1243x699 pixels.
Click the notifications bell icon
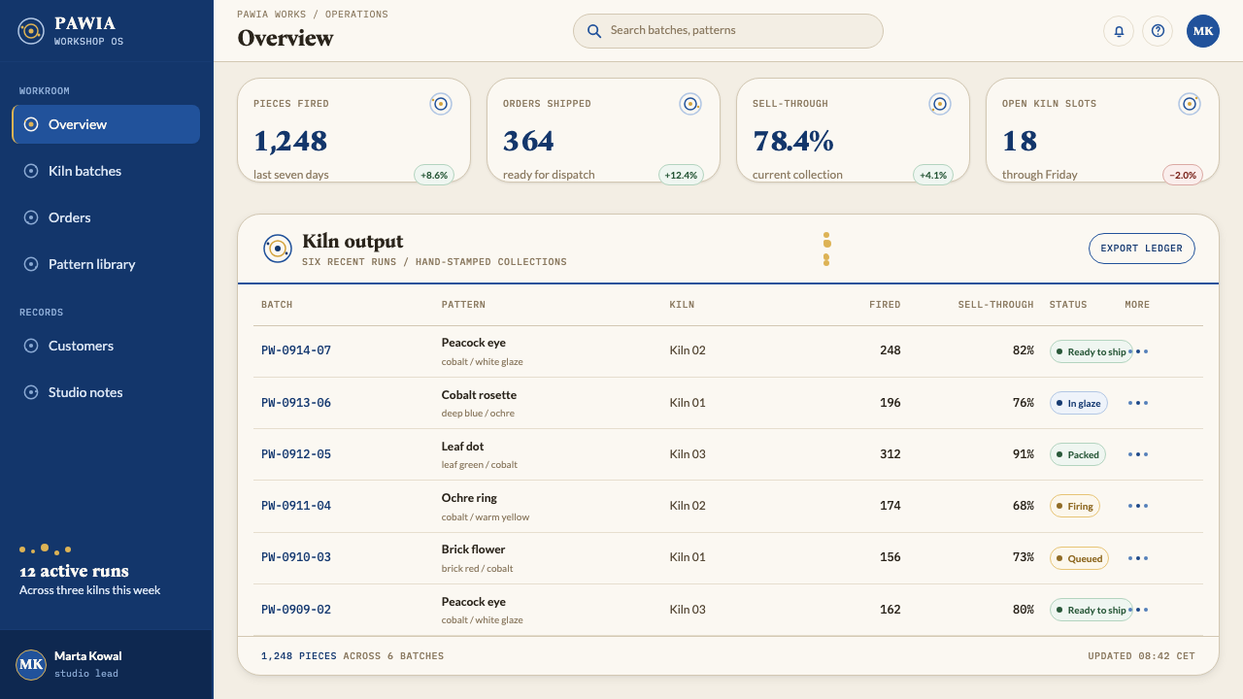[1119, 31]
